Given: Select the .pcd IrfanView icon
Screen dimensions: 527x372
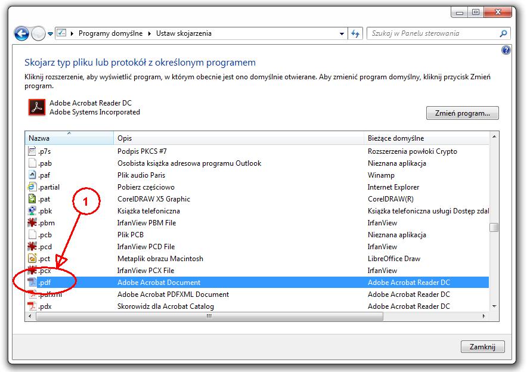Looking at the screenshot, I should 32,247.
